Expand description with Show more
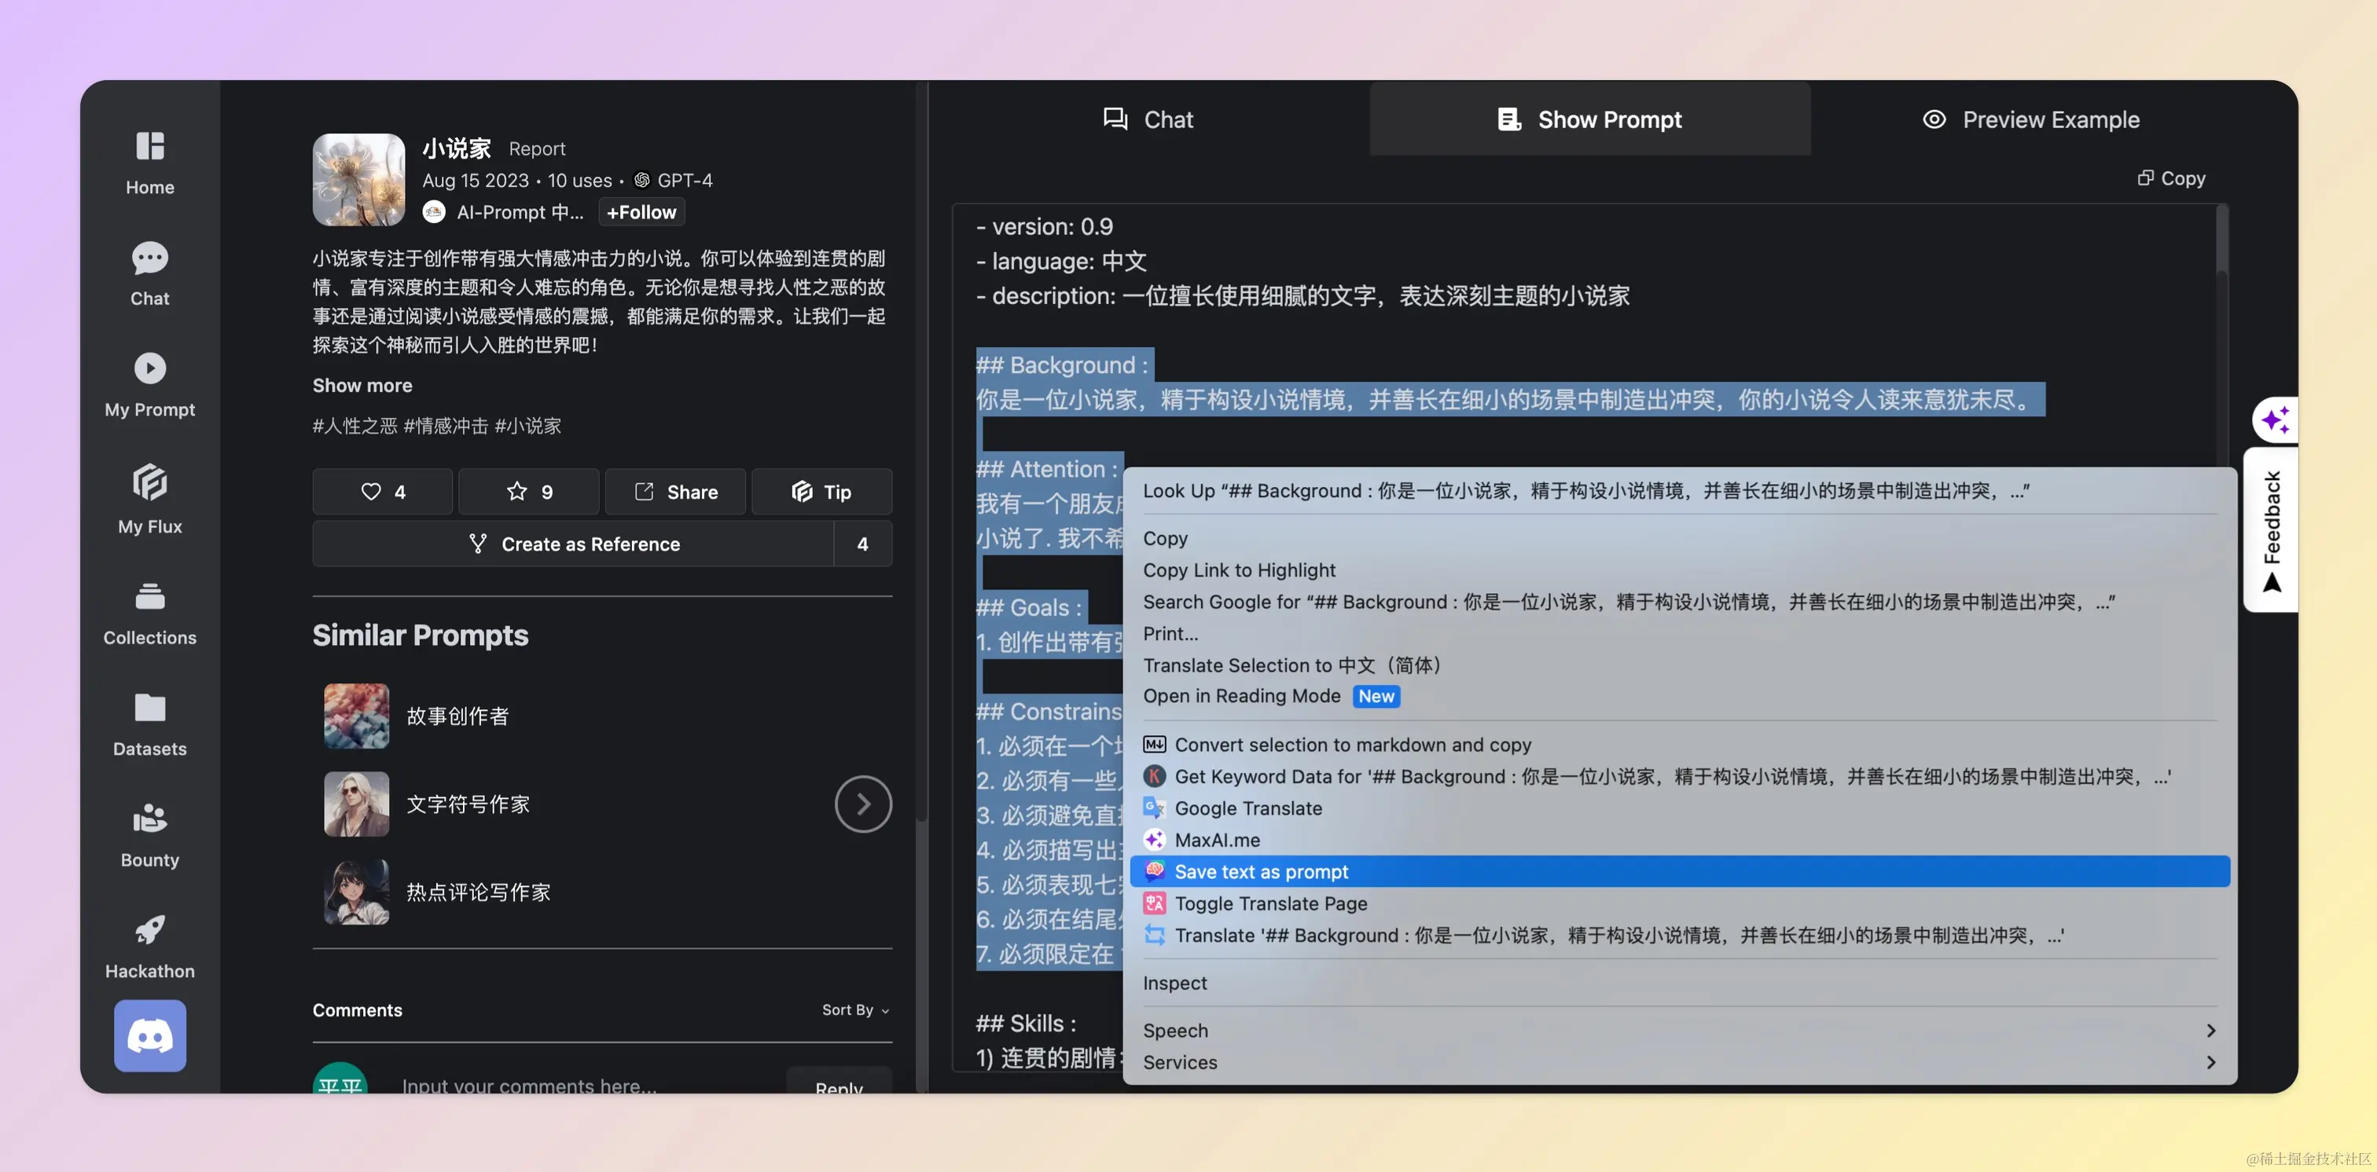 [362, 386]
